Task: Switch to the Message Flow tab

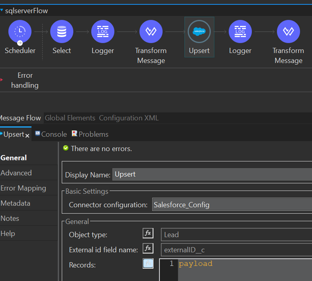Action: [x=20, y=118]
